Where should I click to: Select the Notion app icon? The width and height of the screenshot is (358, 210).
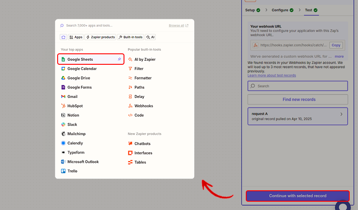63,115
